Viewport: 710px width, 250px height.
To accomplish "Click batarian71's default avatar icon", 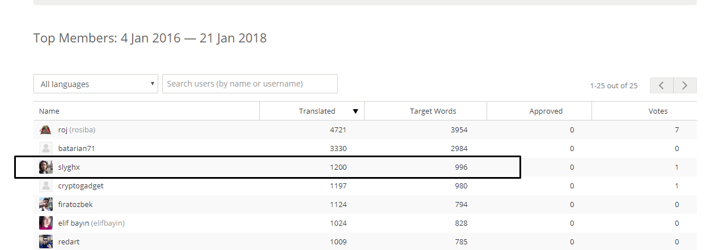I will click(x=46, y=149).
